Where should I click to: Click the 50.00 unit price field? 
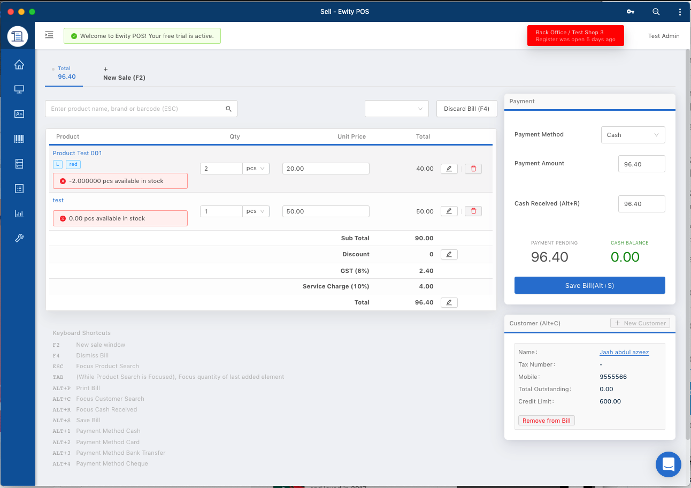[x=326, y=211]
